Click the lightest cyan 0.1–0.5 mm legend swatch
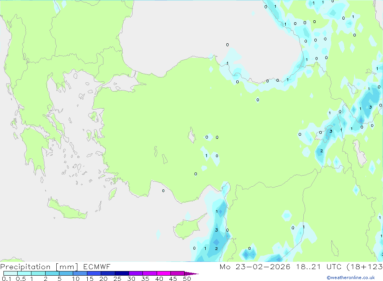 (10, 273)
